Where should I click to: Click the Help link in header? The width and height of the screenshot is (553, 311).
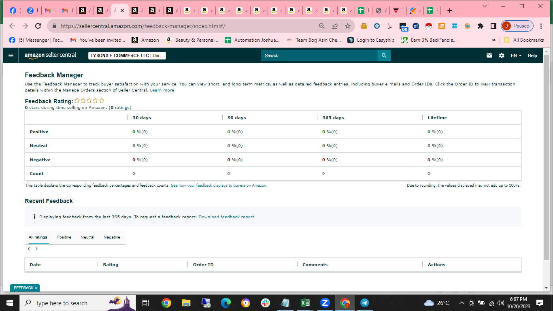tap(532, 55)
